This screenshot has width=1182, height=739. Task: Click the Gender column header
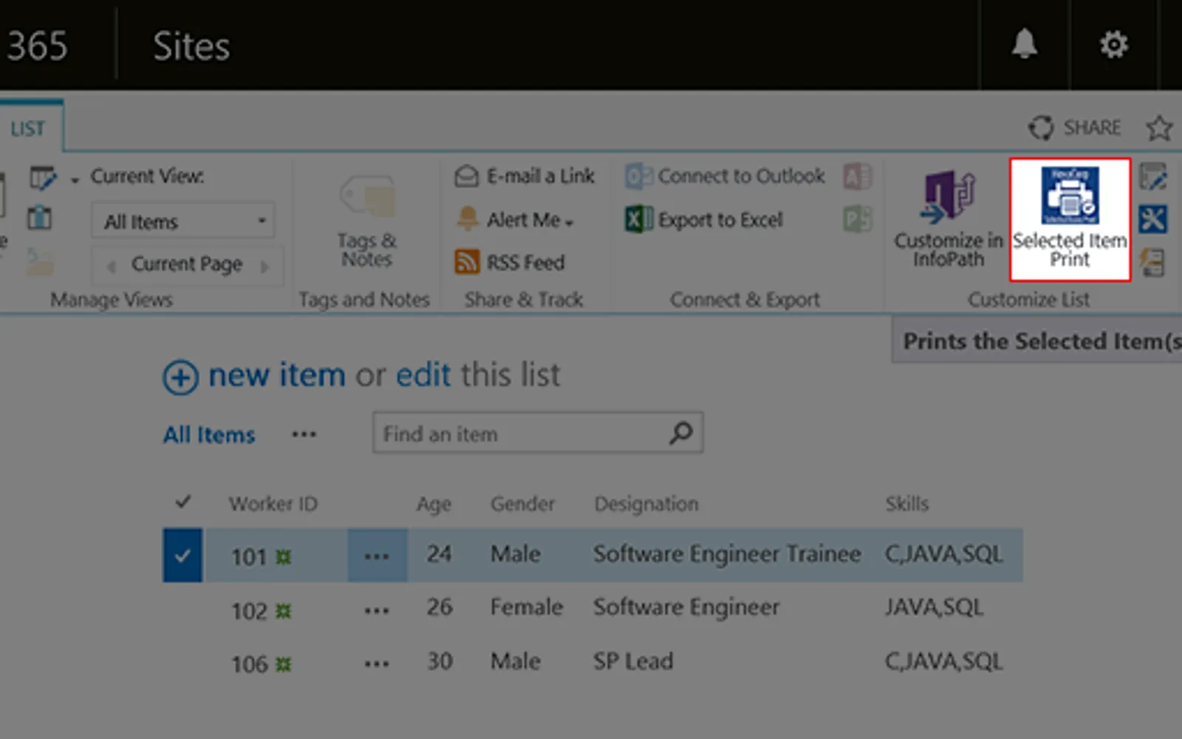[x=522, y=503]
